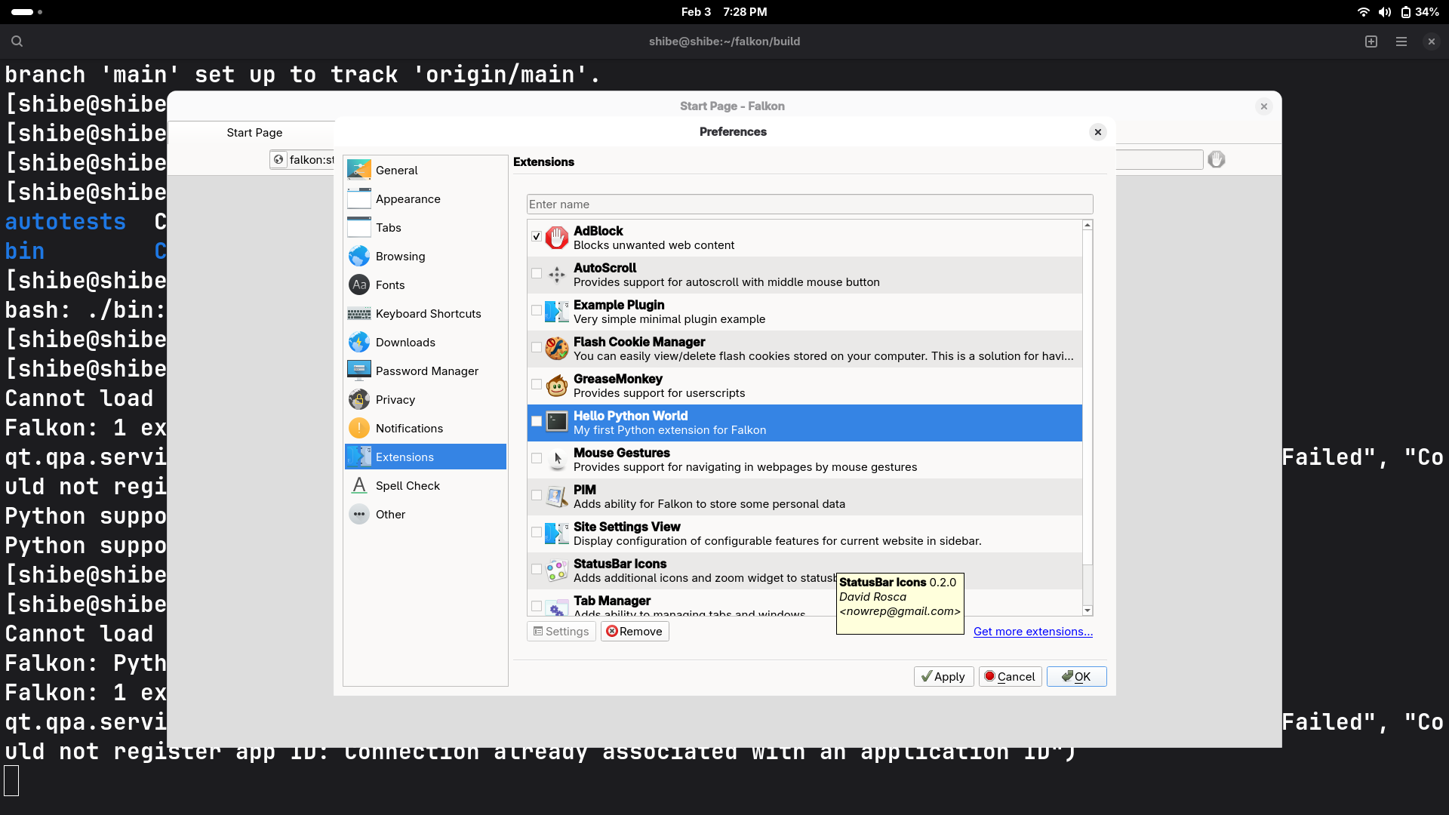This screenshot has width=1449, height=815.
Task: Open the terminal hamburger menu
Action: click(x=1401, y=42)
